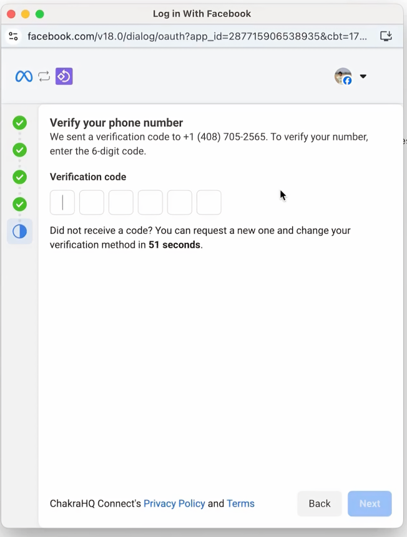Screen dimensions: 407x537
Task: Maximize the window with the green button
Action: (x=40, y=14)
